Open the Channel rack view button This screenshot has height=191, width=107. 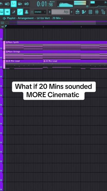tap(90, 12)
